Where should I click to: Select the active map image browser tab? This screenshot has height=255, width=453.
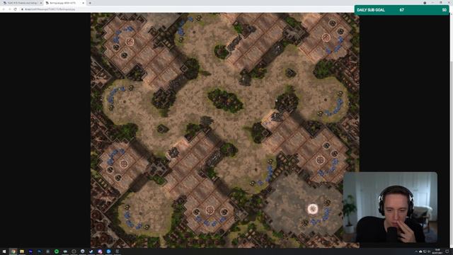point(64,3)
